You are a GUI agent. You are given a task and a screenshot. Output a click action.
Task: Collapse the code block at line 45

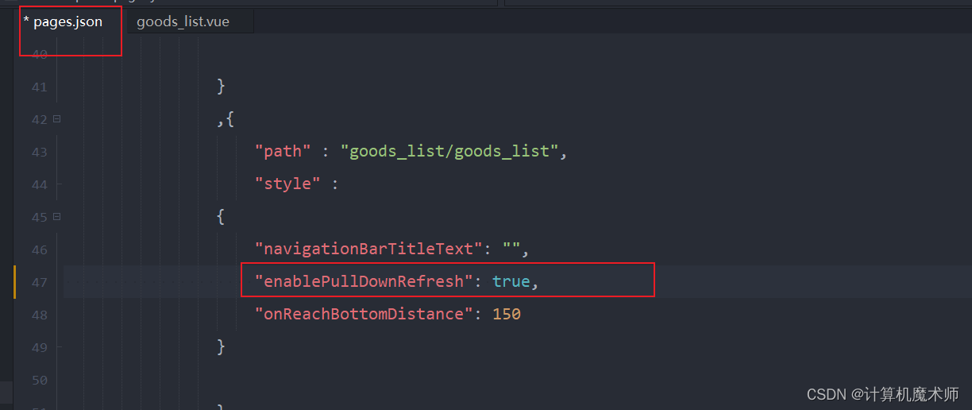point(56,217)
